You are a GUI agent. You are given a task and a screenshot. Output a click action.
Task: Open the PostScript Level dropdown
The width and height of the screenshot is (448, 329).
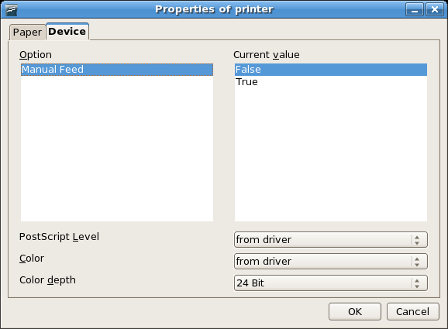pyautogui.click(x=331, y=240)
